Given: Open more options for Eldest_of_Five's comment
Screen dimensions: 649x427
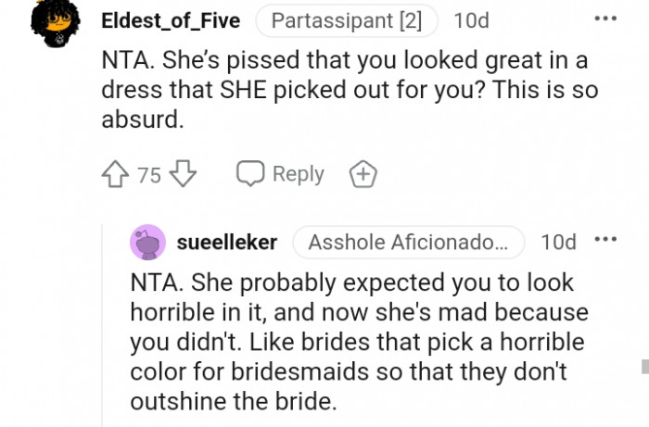Looking at the screenshot, I should pyautogui.click(x=605, y=19).
